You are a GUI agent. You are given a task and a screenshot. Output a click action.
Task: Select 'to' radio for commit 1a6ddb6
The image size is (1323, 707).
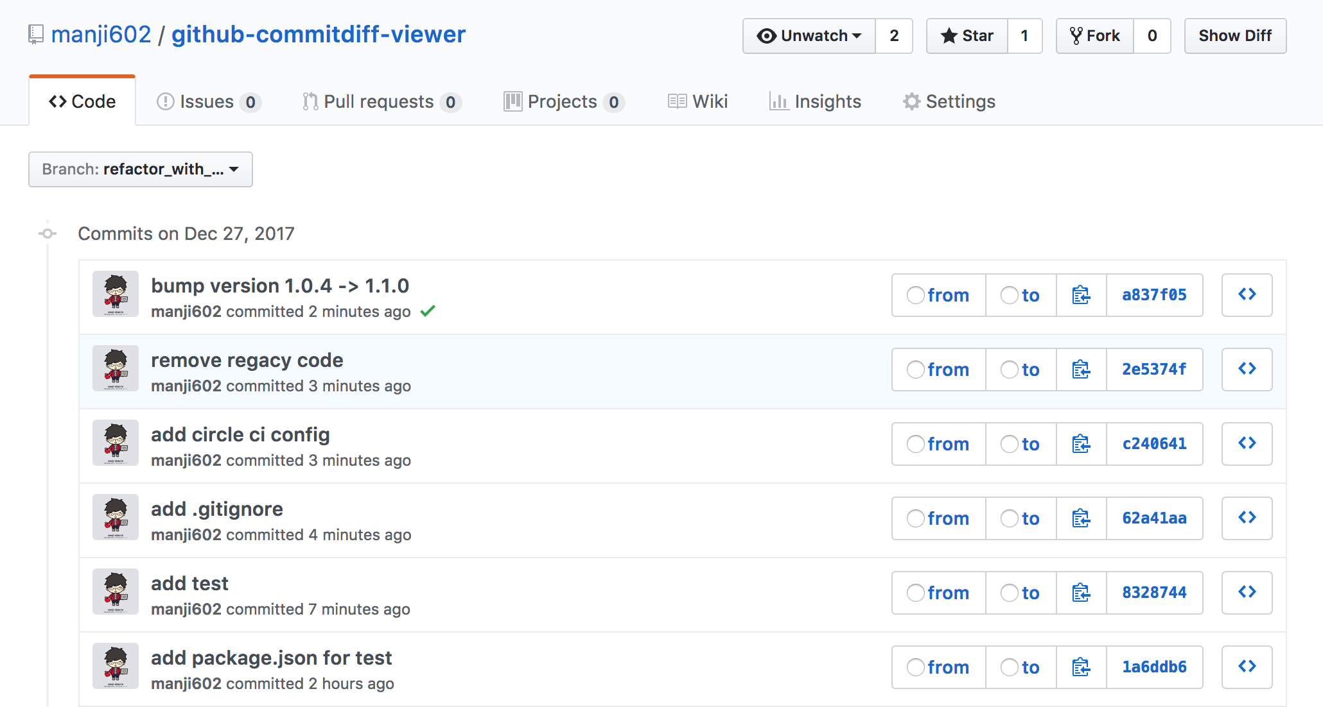(x=1010, y=667)
